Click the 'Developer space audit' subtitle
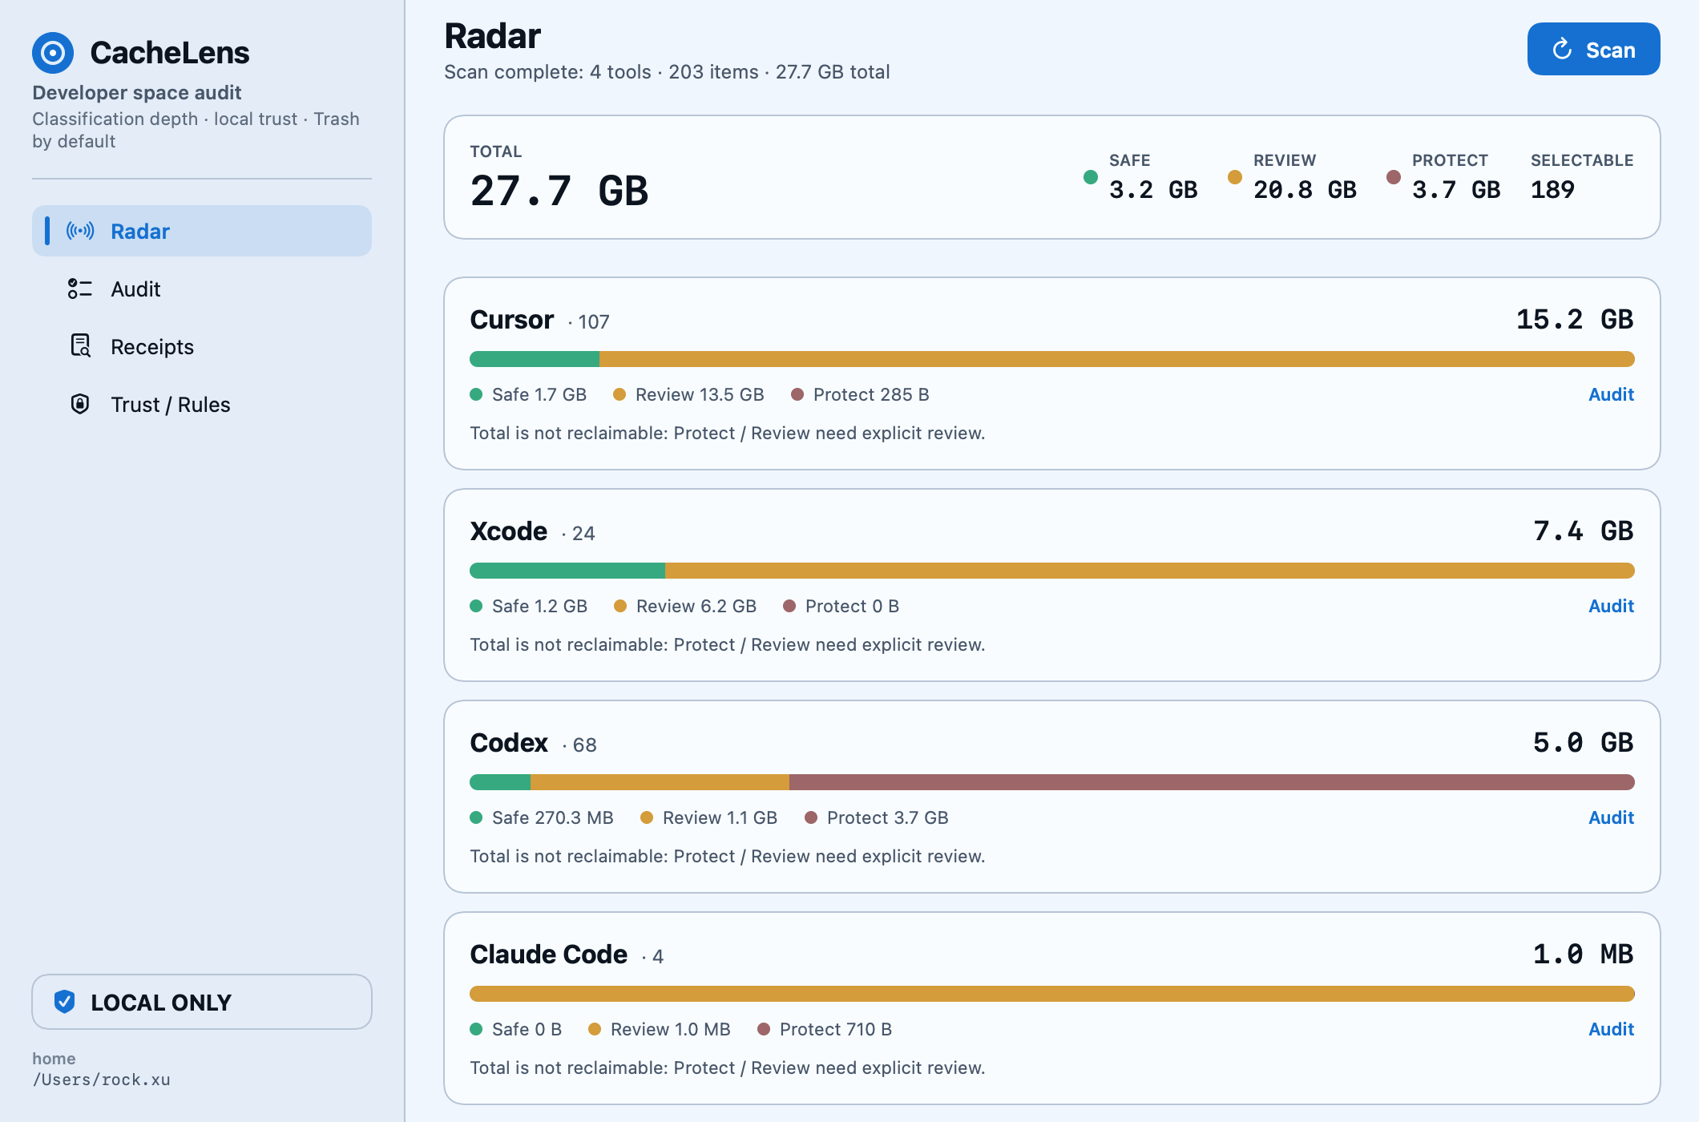 pyautogui.click(x=136, y=93)
